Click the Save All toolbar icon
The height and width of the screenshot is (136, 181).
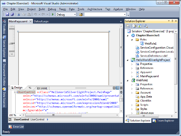point(12,15)
